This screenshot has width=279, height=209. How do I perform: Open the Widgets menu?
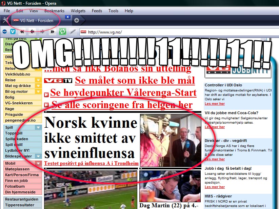click(78, 11)
